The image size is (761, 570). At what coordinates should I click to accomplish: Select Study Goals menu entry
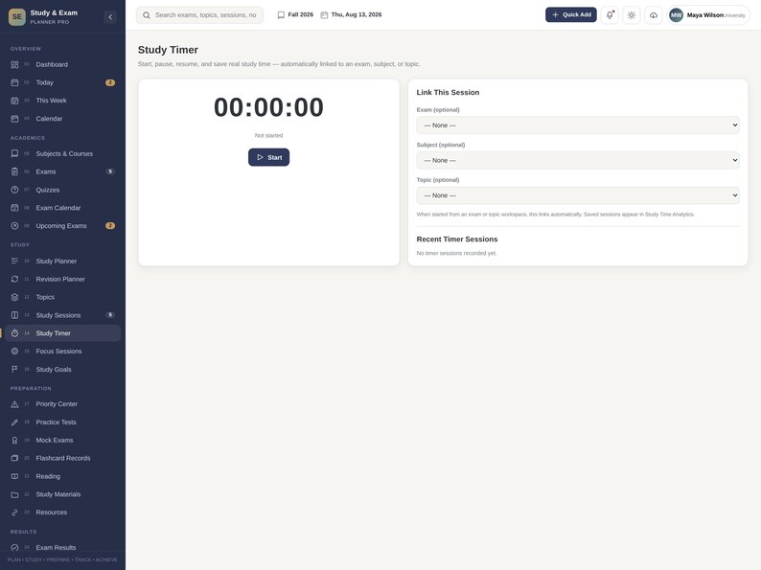tap(62, 369)
